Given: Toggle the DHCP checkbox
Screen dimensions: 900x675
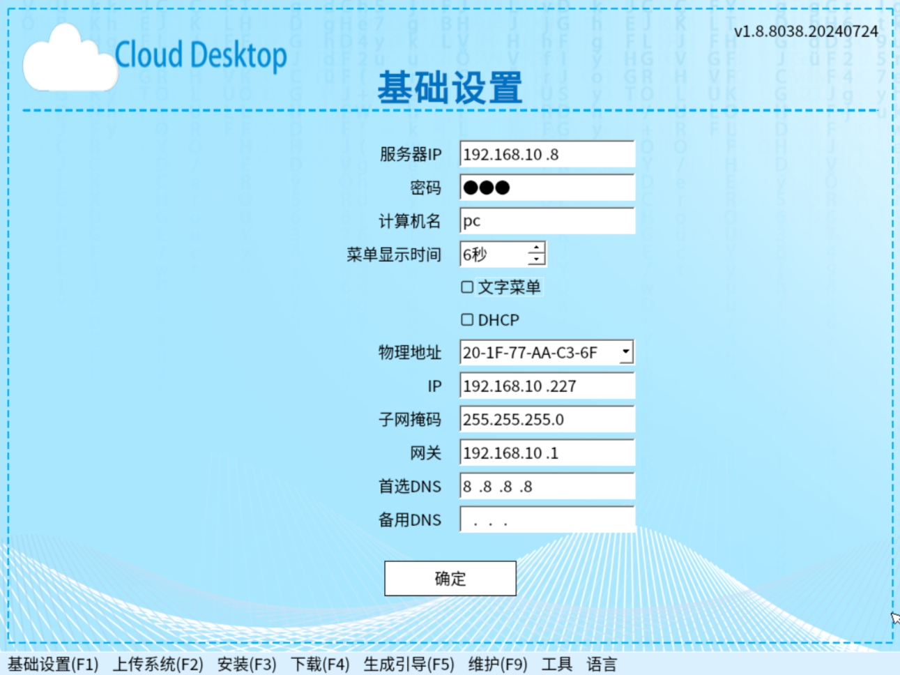Looking at the screenshot, I should 467,319.
